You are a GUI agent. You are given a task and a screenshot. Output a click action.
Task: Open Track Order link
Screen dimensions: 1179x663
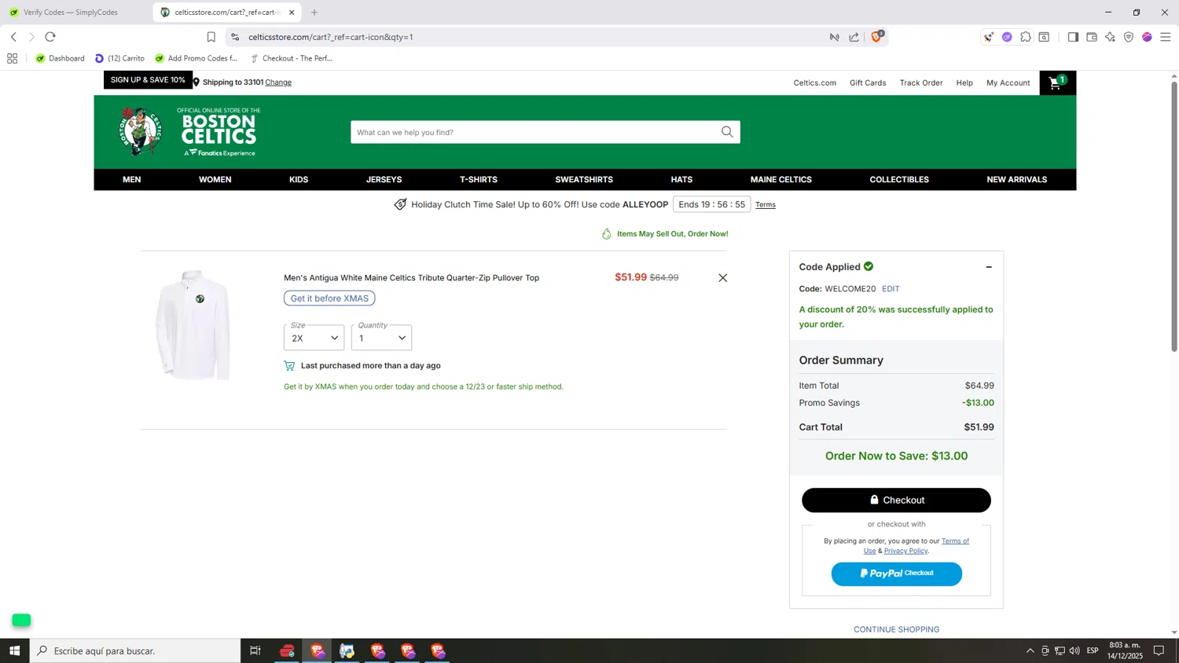921,82
